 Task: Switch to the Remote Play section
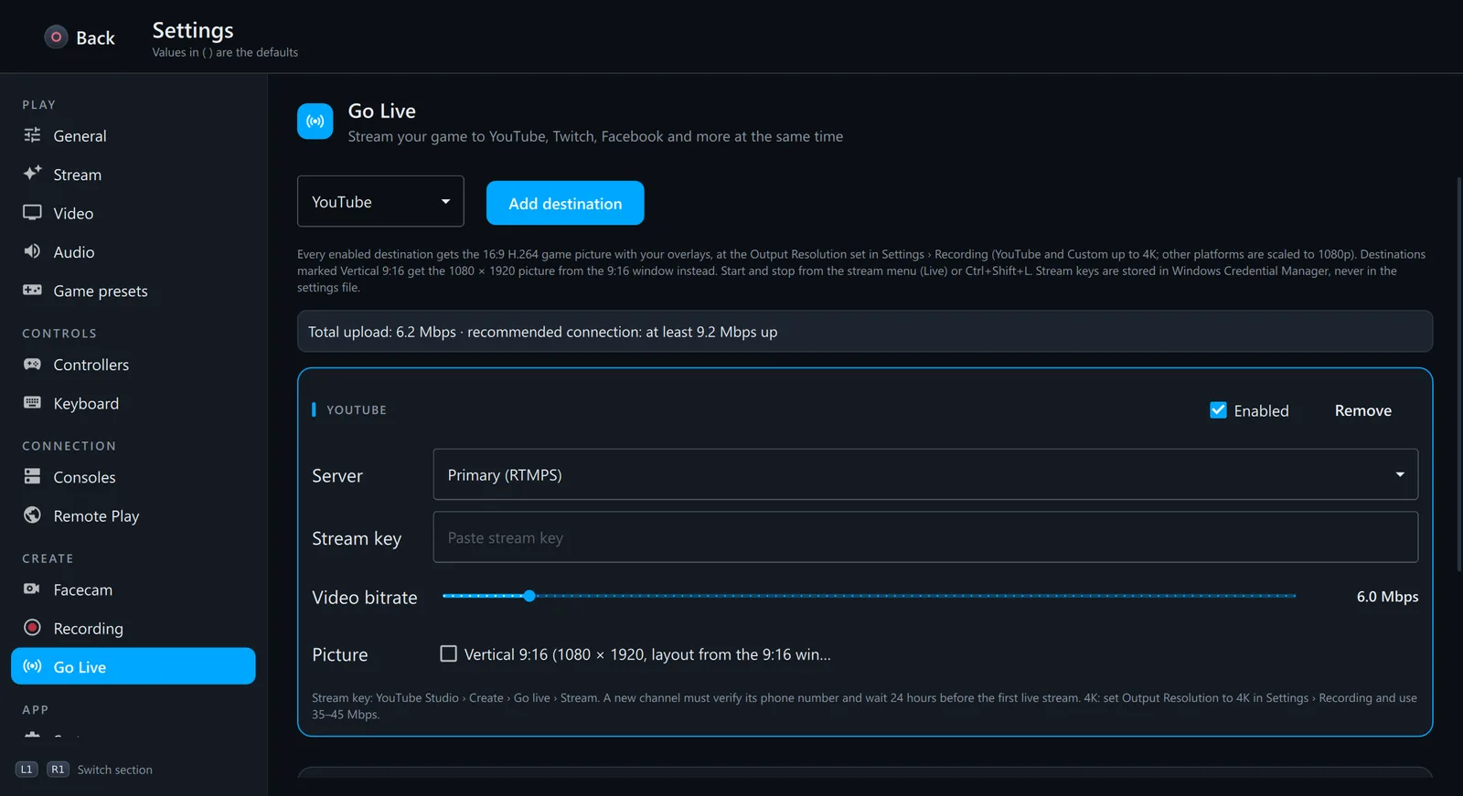(133, 515)
